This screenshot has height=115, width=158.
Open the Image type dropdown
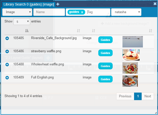(17, 12)
